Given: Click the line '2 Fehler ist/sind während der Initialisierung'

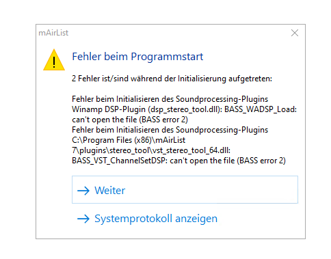Looking at the screenshot, I should (x=172, y=79).
